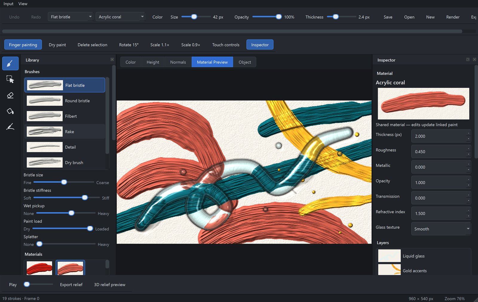Close the Inspector panel
478x302 pixels.
coord(474,59)
